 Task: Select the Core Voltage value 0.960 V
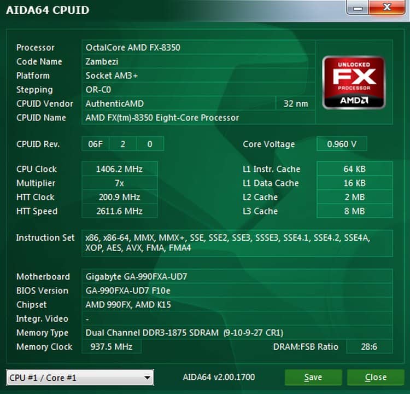(x=342, y=144)
